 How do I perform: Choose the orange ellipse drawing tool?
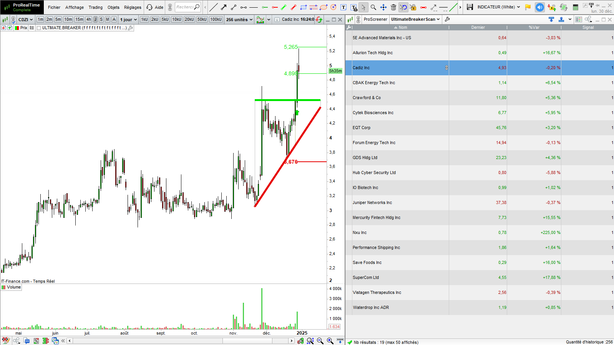pyautogui.click(x=324, y=7)
